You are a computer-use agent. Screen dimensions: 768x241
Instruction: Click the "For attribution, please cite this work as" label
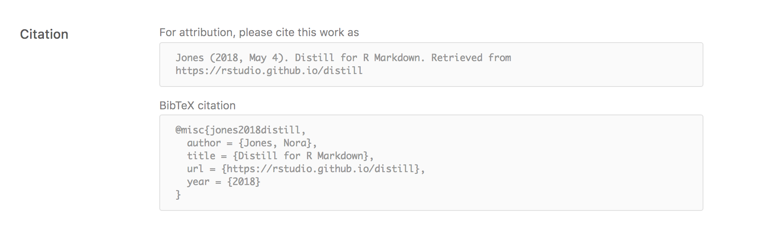(x=259, y=33)
